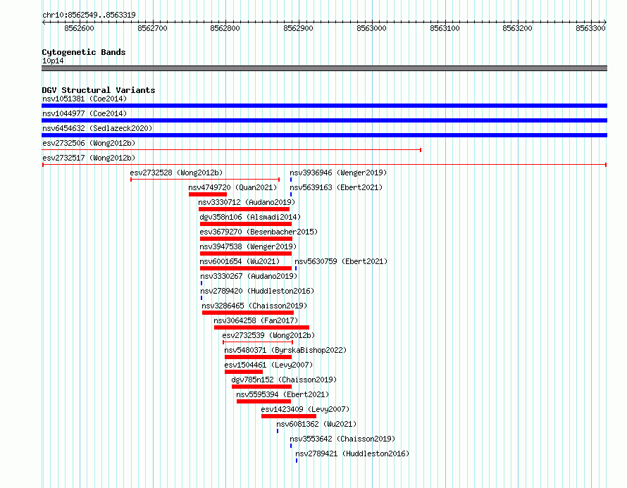Click the red bar under dgv785n152
The height and width of the screenshot is (488, 627).
[262, 387]
